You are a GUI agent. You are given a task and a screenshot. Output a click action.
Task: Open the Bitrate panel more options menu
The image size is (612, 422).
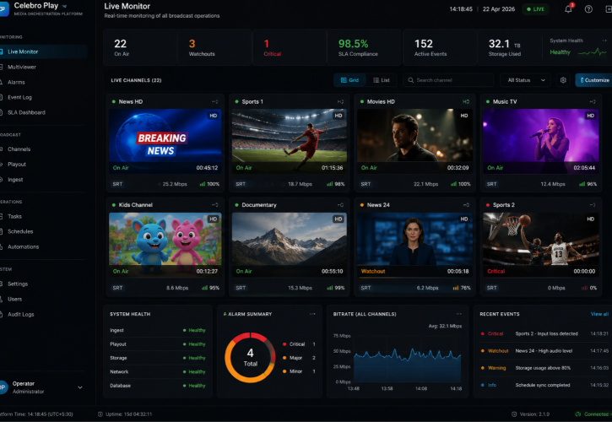(459, 314)
